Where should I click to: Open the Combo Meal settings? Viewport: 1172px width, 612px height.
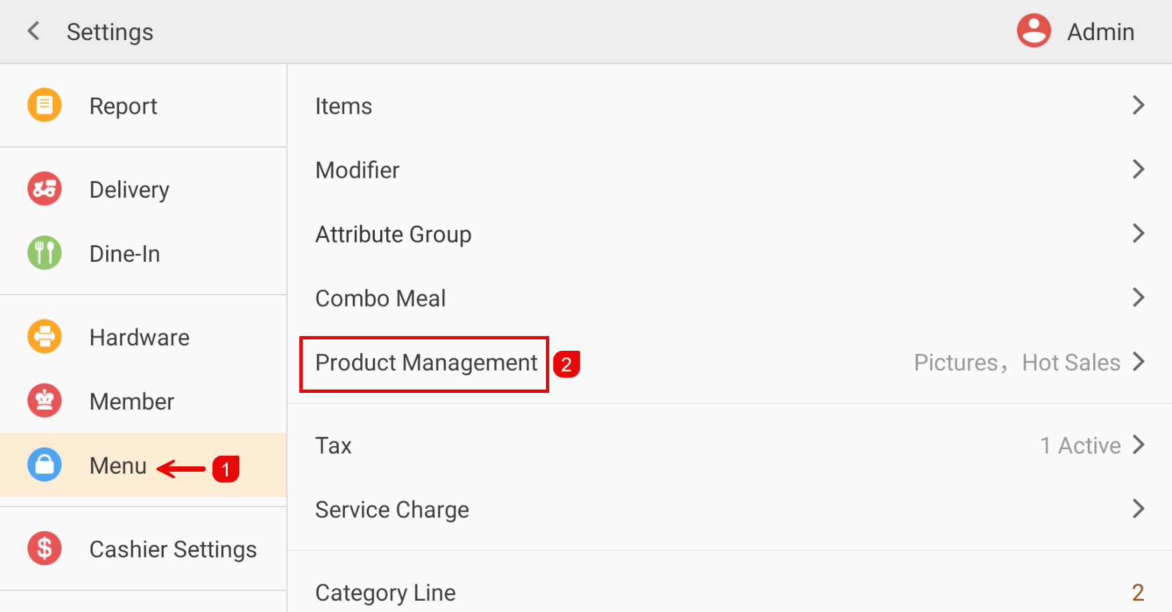tap(728, 298)
